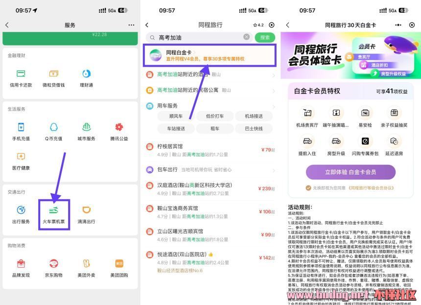Select 巴士快线 bus express chip

tap(254, 128)
